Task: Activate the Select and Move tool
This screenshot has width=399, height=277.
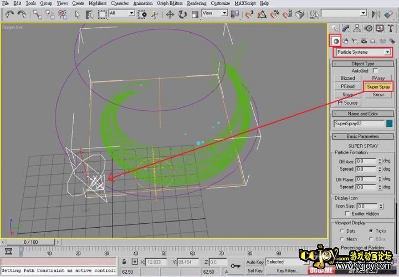Action: point(170,14)
